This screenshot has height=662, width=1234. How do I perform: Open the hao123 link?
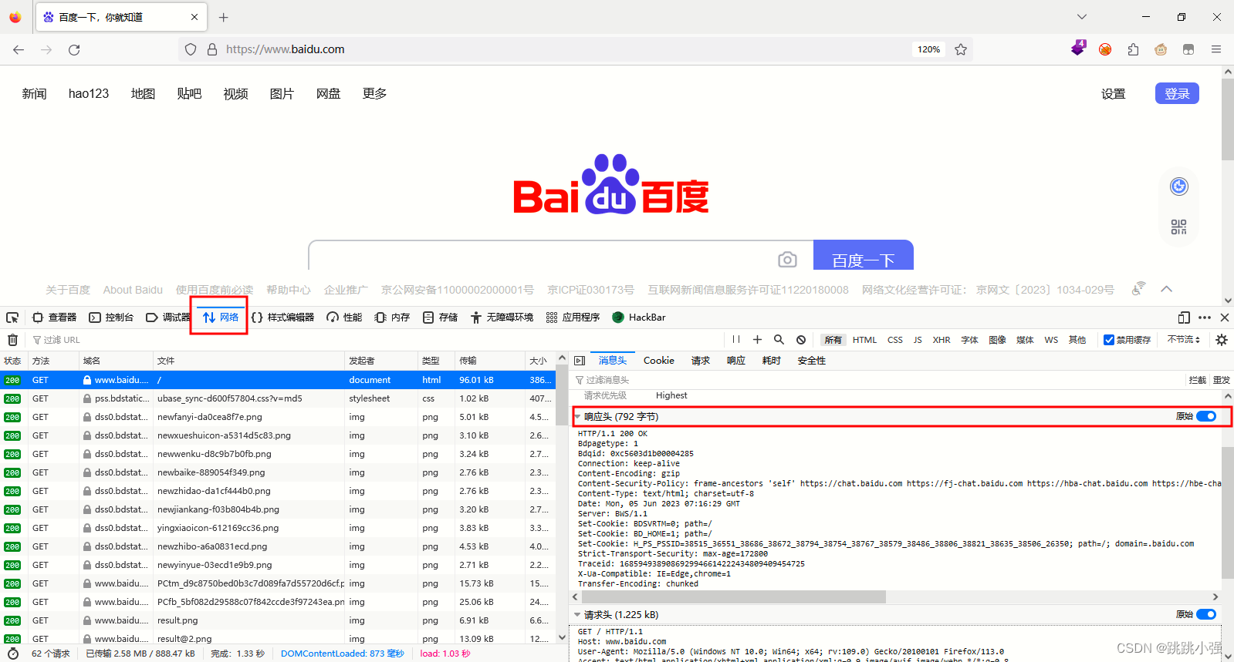point(89,93)
